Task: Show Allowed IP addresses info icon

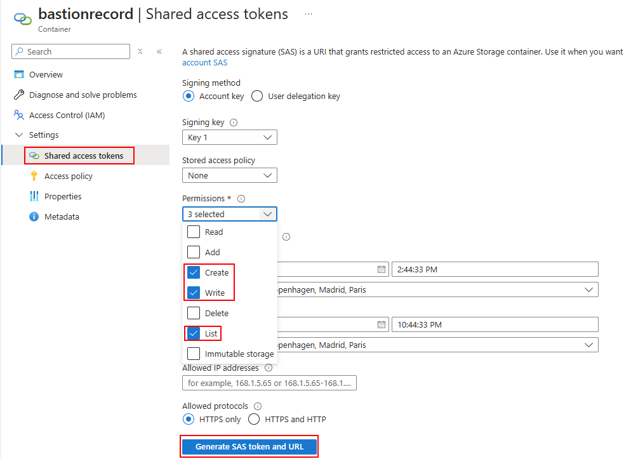Action: click(x=269, y=368)
